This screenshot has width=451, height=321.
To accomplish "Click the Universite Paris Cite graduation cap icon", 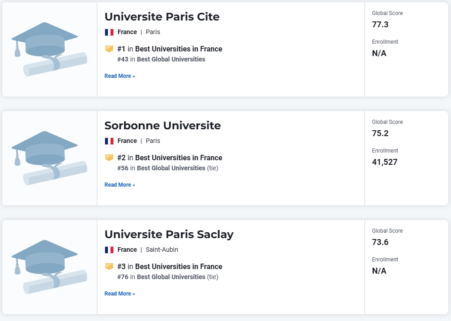I will point(49,49).
